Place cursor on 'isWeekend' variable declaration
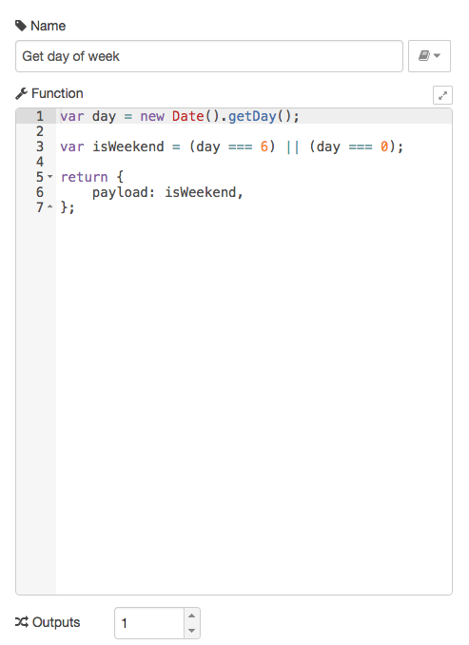The width and height of the screenshot is (469, 645). [x=128, y=147]
